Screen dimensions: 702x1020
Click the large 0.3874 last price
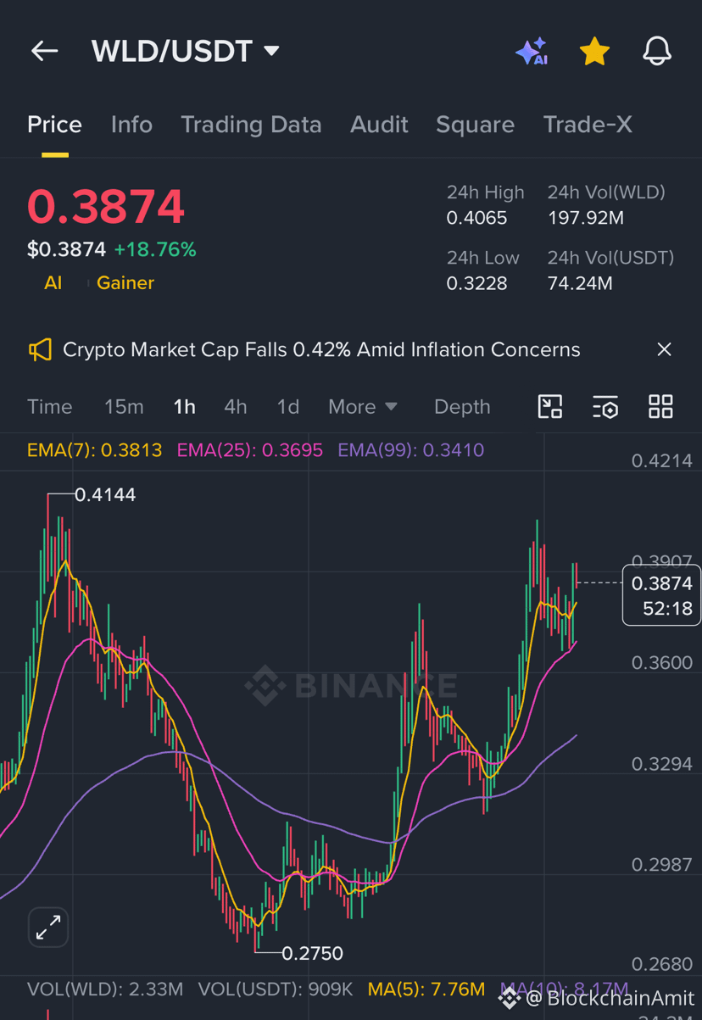tap(106, 207)
